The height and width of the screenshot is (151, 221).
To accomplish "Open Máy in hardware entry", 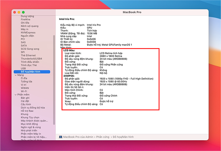I will 25,29.
